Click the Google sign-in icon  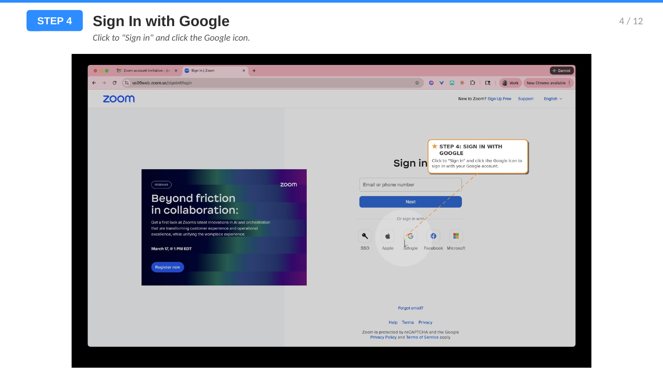[x=410, y=236]
